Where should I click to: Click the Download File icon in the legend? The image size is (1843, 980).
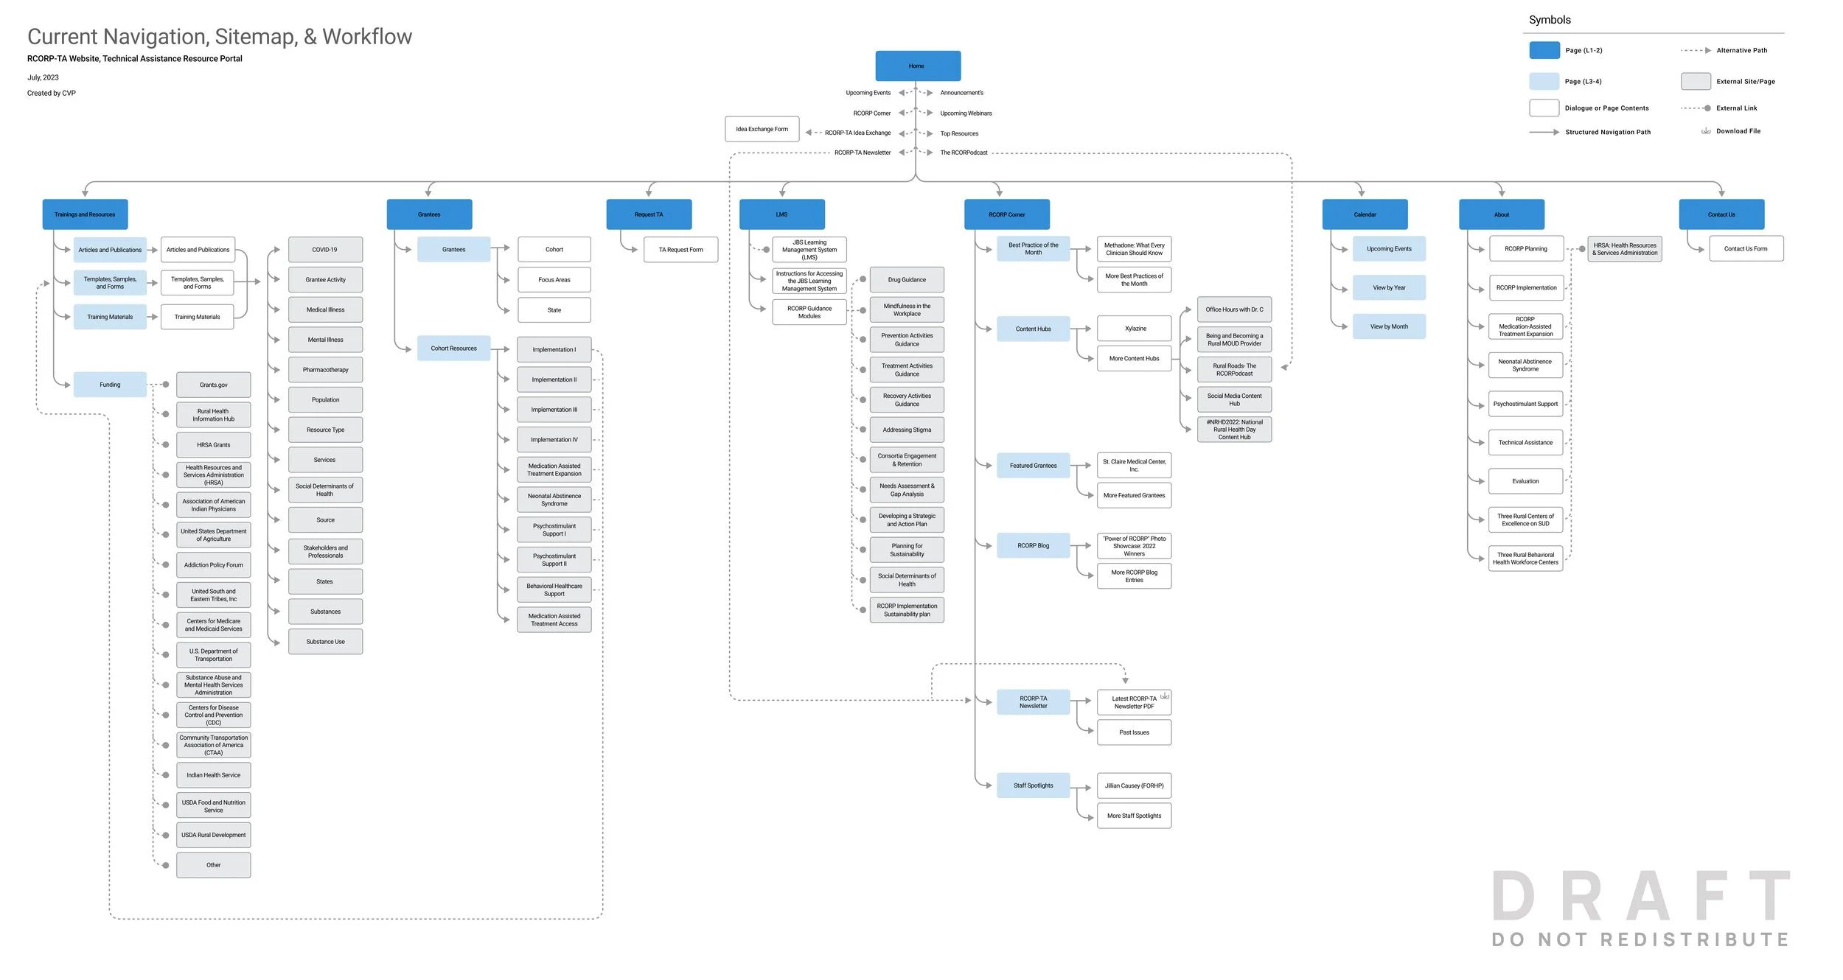[1705, 131]
